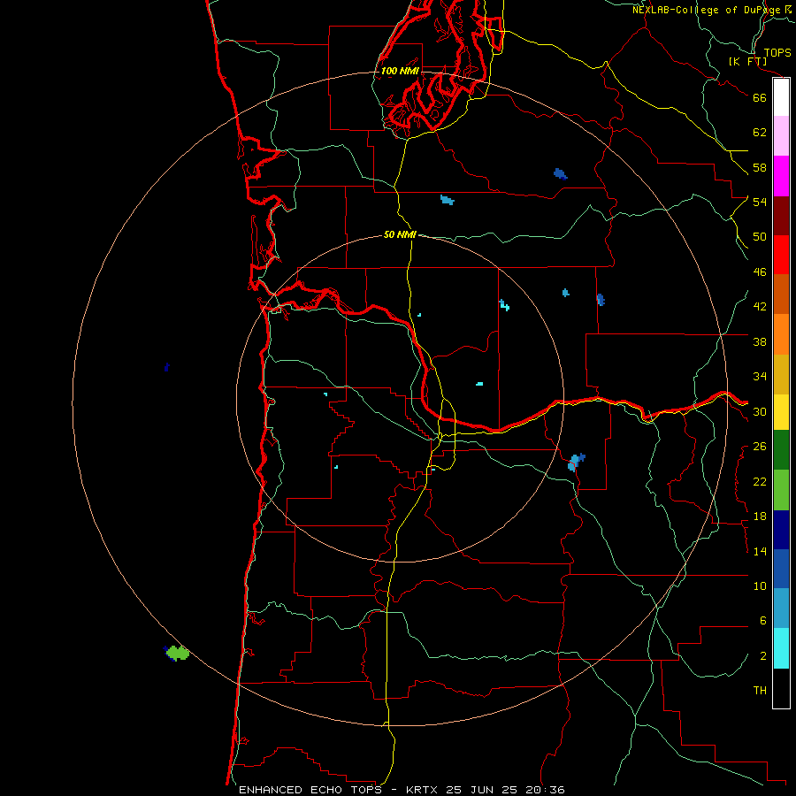Click the green echo blob offshore to the southwest
Screen dimensions: 796x796
coord(177,653)
